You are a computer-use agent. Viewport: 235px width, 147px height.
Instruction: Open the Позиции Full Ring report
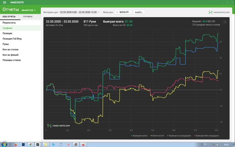(x=20, y=39)
